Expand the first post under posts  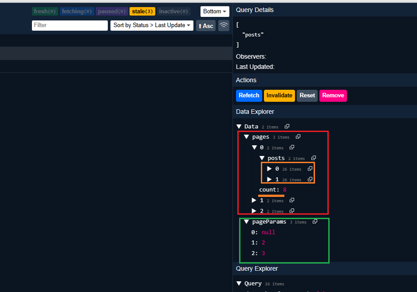click(x=269, y=169)
